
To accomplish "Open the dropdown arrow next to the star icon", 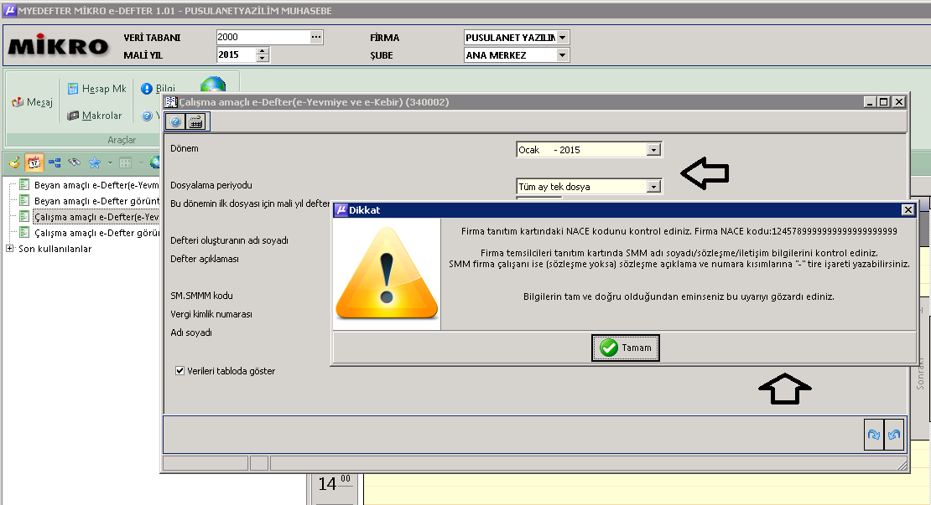I will pyautogui.click(x=110, y=162).
